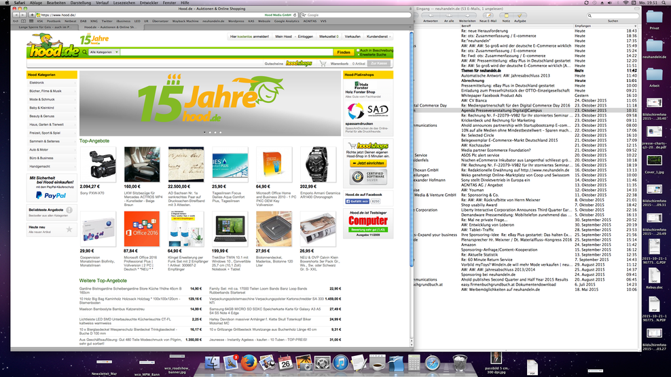Select the Hood.de Auktionen Safari tab
Image resolution: width=671 pixels, height=377 pixels.
(x=111, y=27)
